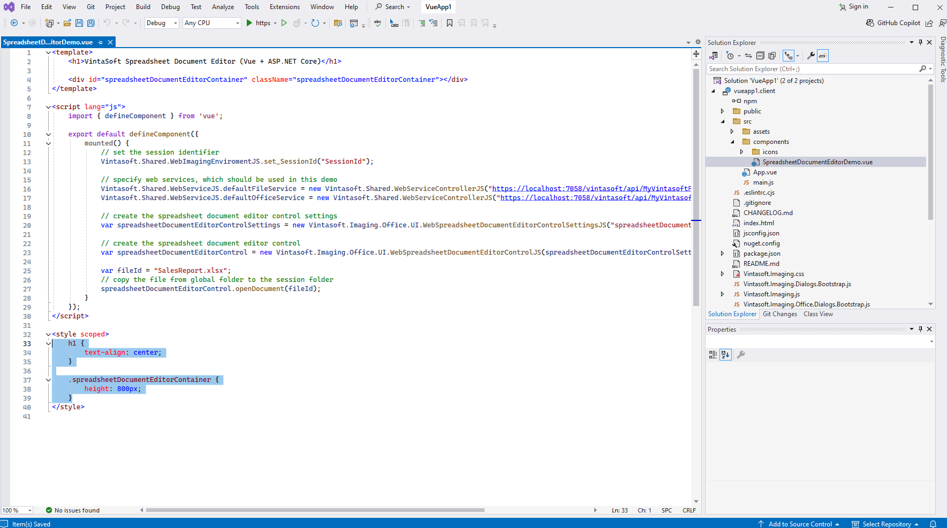Click the vertical scrollbar thumb of the editor

696,187
